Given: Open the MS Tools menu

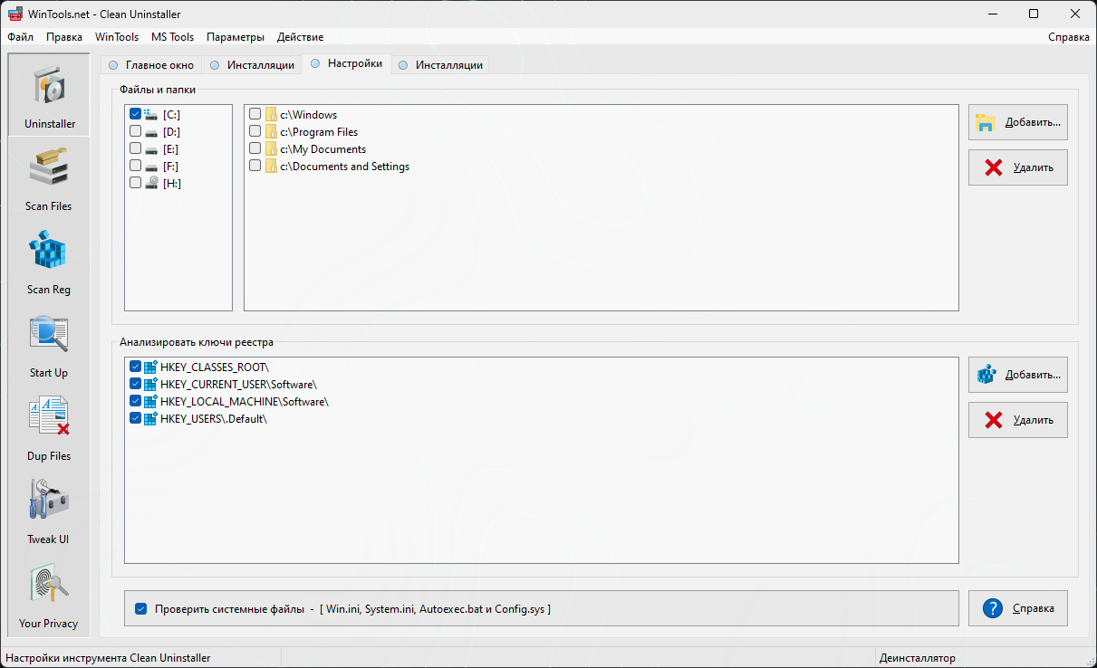Looking at the screenshot, I should click(172, 37).
